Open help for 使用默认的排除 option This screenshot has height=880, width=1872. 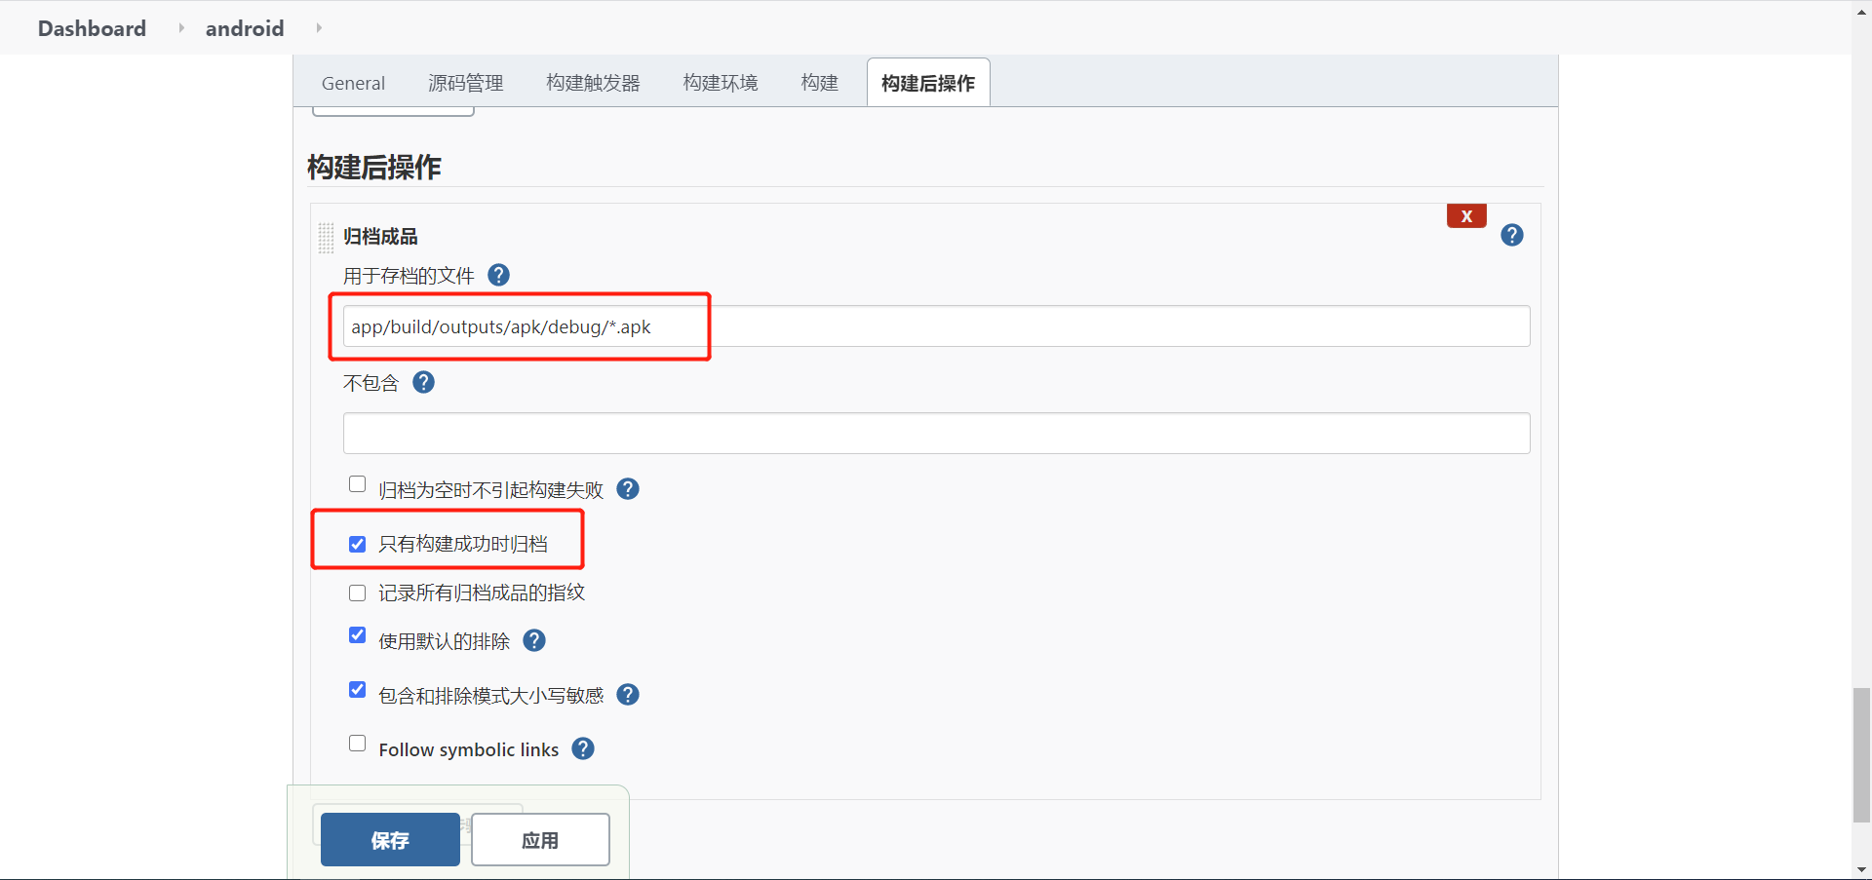click(534, 640)
